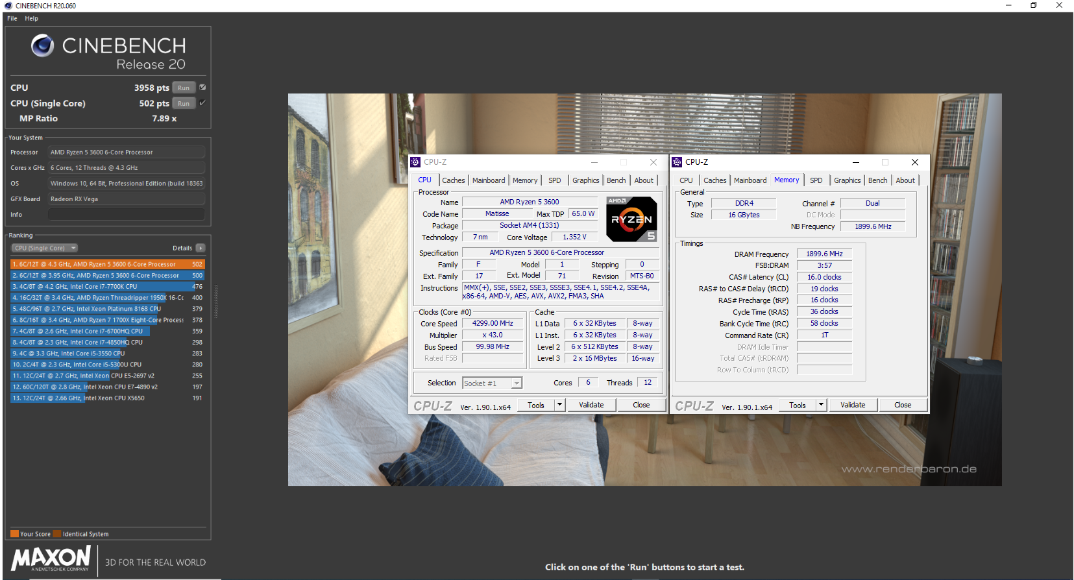
Task: Click Validate in right CPU-Z
Action: (x=853, y=405)
